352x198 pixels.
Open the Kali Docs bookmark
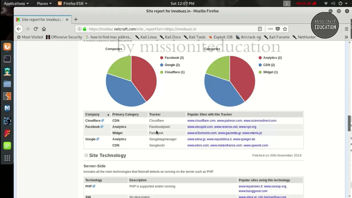(170, 37)
